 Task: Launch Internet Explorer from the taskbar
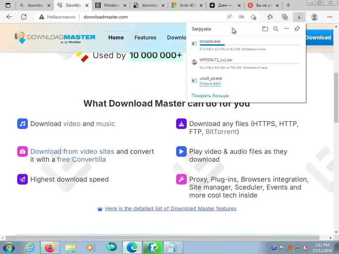click(x=29, y=247)
